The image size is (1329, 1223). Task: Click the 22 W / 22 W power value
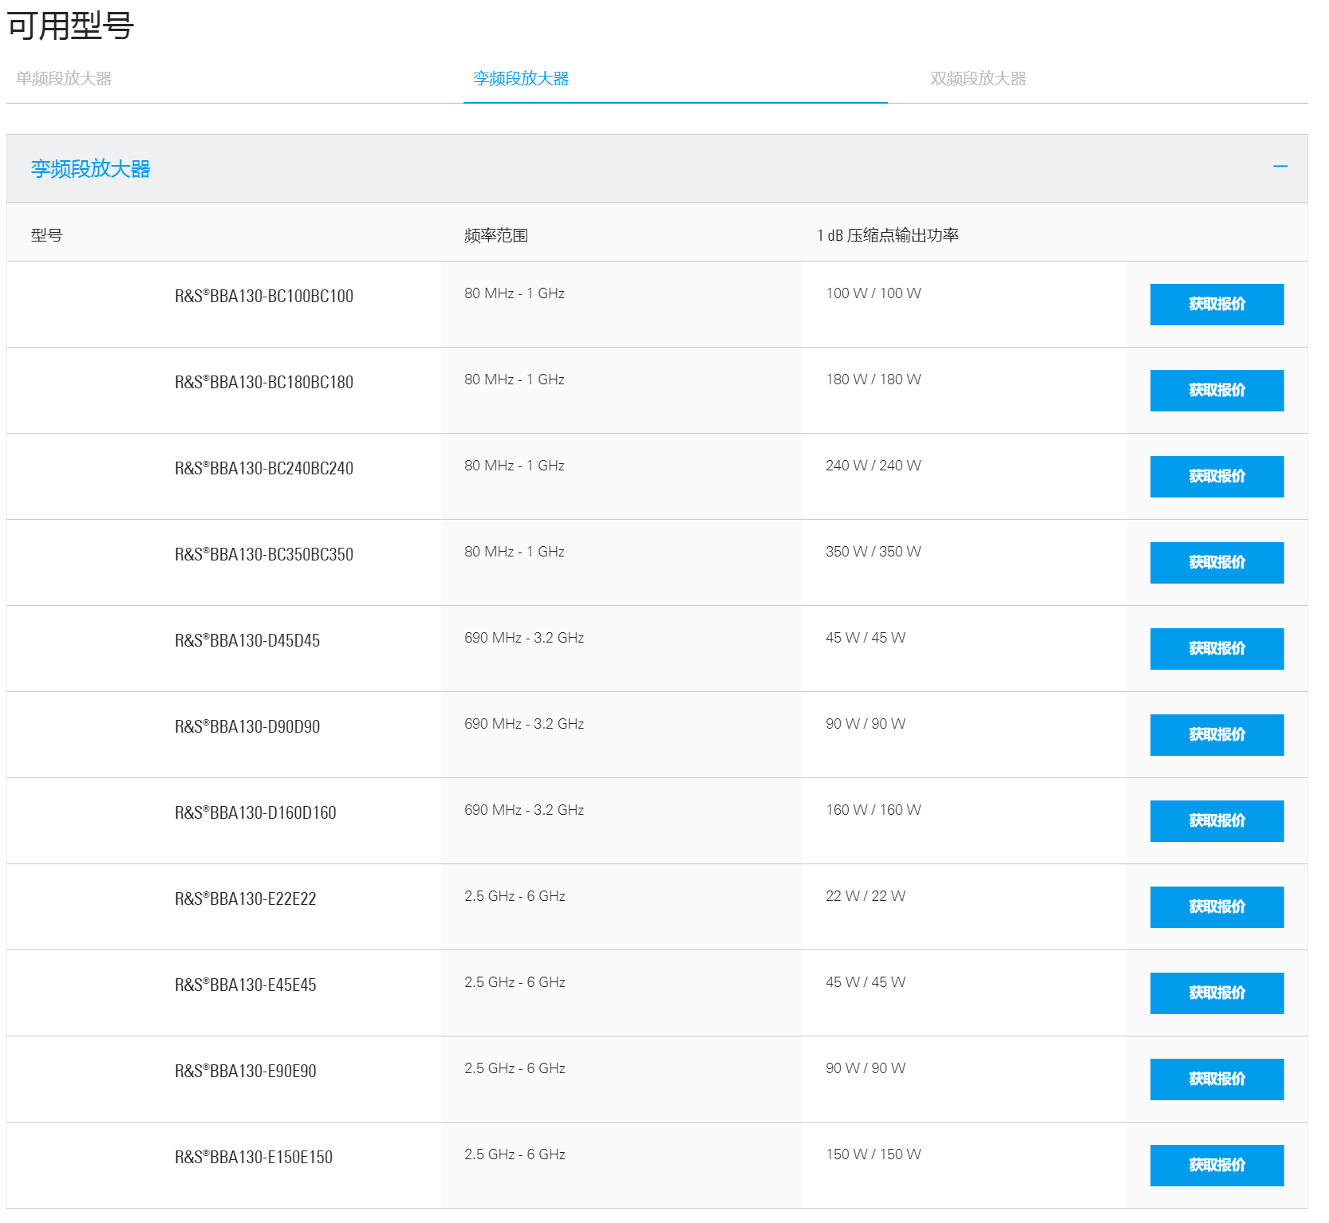(866, 896)
